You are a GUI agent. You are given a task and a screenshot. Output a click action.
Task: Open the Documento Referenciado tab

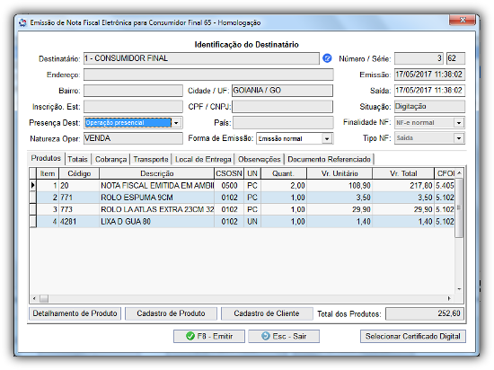330,159
